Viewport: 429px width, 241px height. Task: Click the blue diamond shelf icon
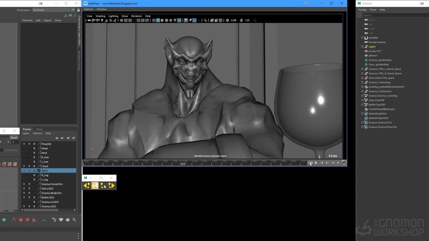point(4,220)
